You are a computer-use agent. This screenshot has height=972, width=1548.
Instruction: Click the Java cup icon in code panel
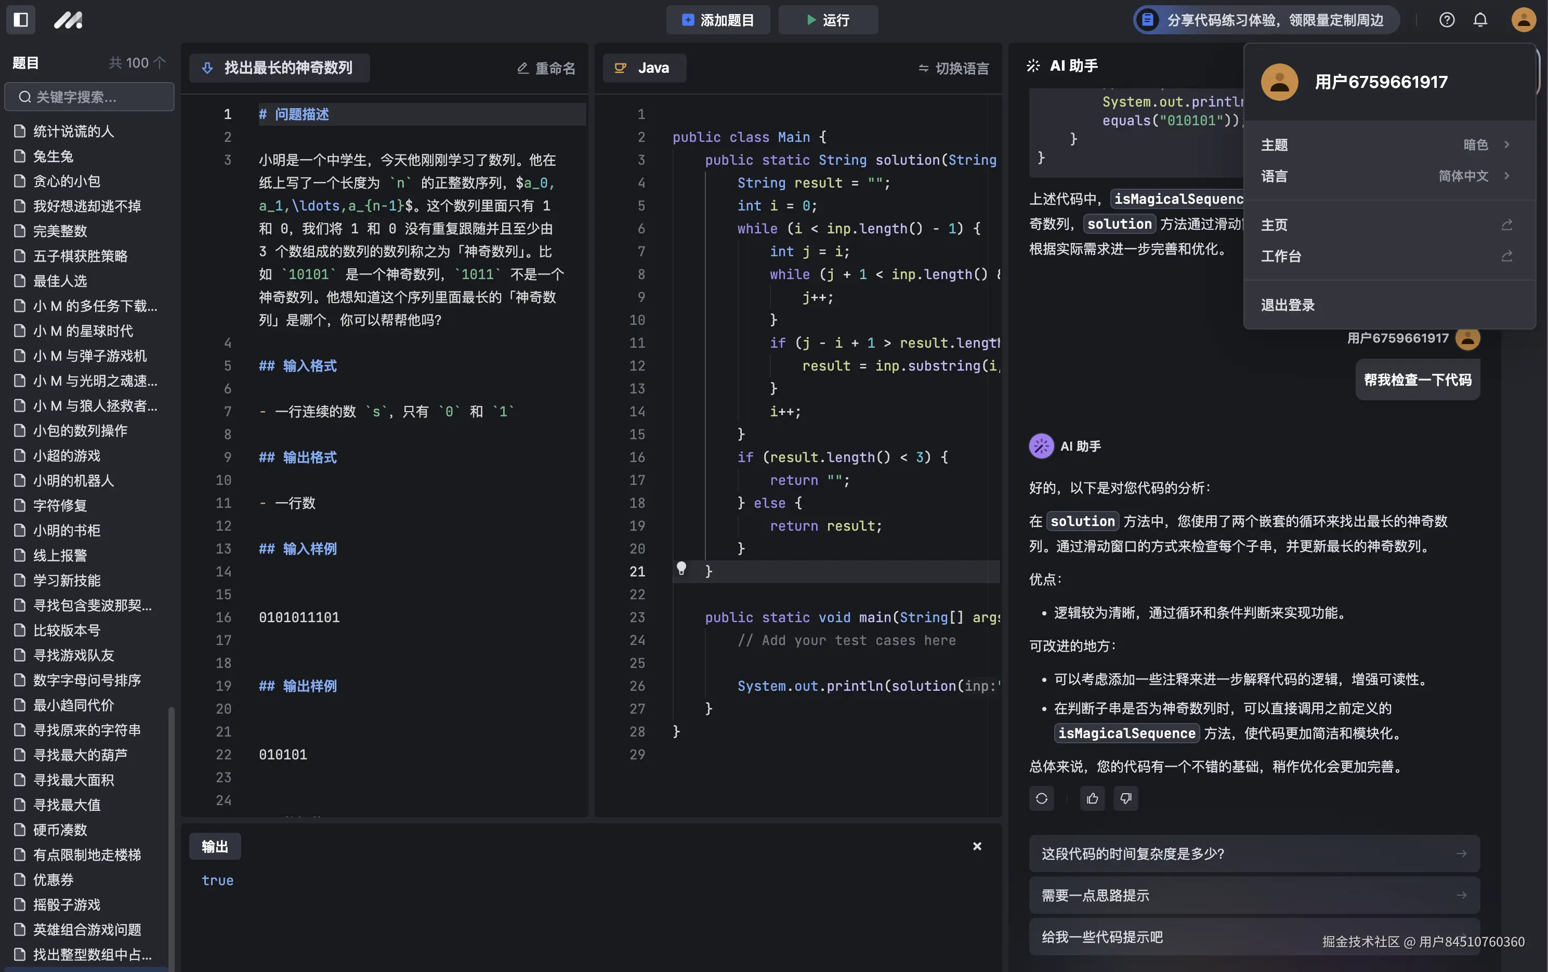click(x=620, y=68)
